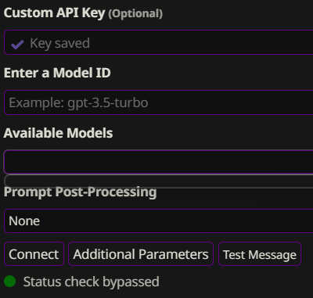Open the Additional Parameters dialog
This screenshot has height=298, width=313.
[x=141, y=254]
